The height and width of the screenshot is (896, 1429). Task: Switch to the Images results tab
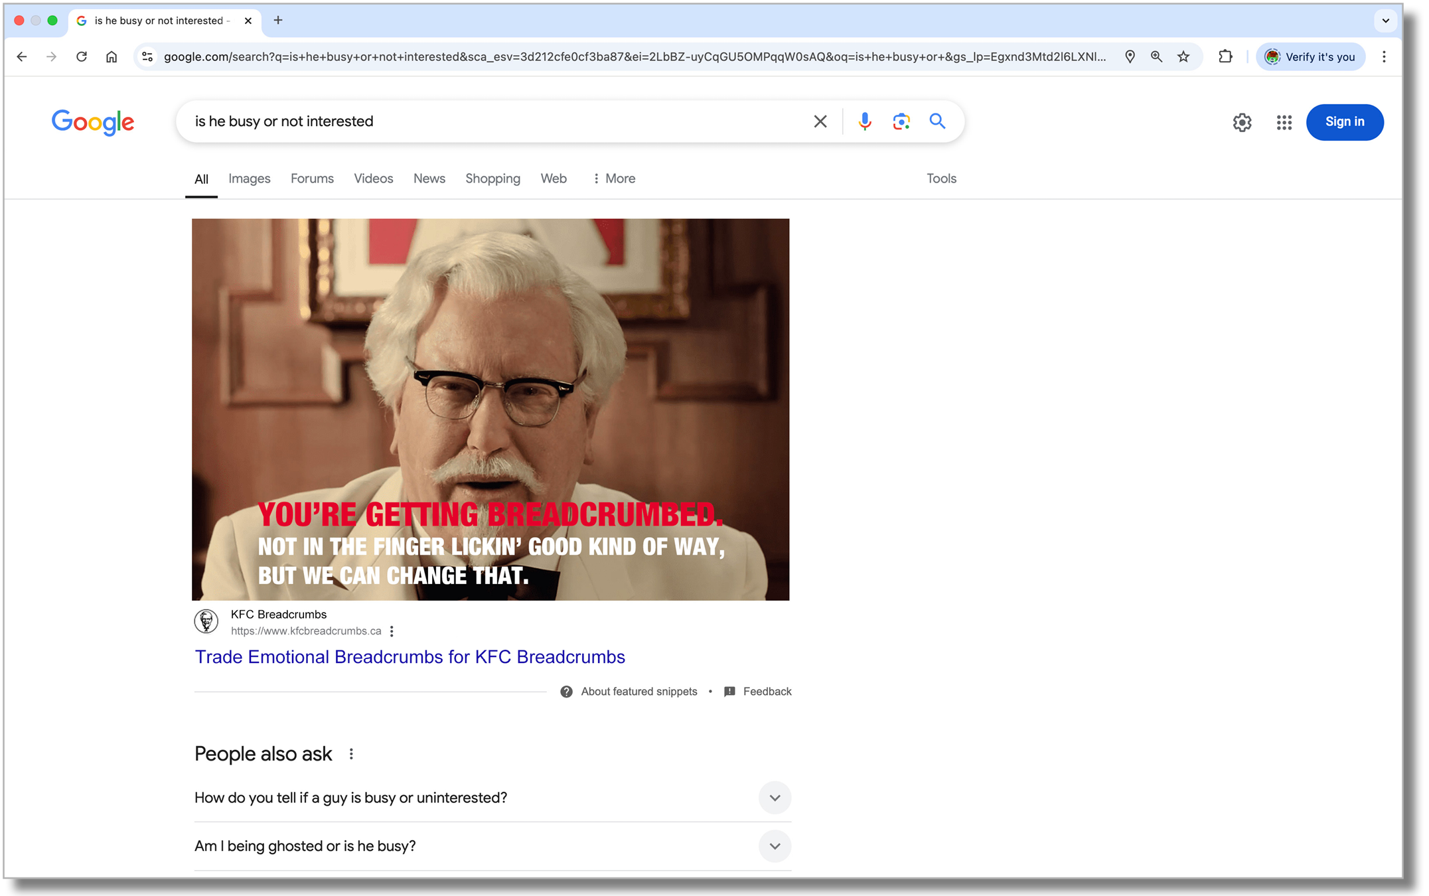tap(249, 179)
